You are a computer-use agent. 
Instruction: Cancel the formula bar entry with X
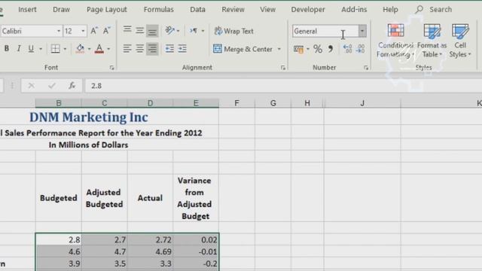click(x=31, y=86)
